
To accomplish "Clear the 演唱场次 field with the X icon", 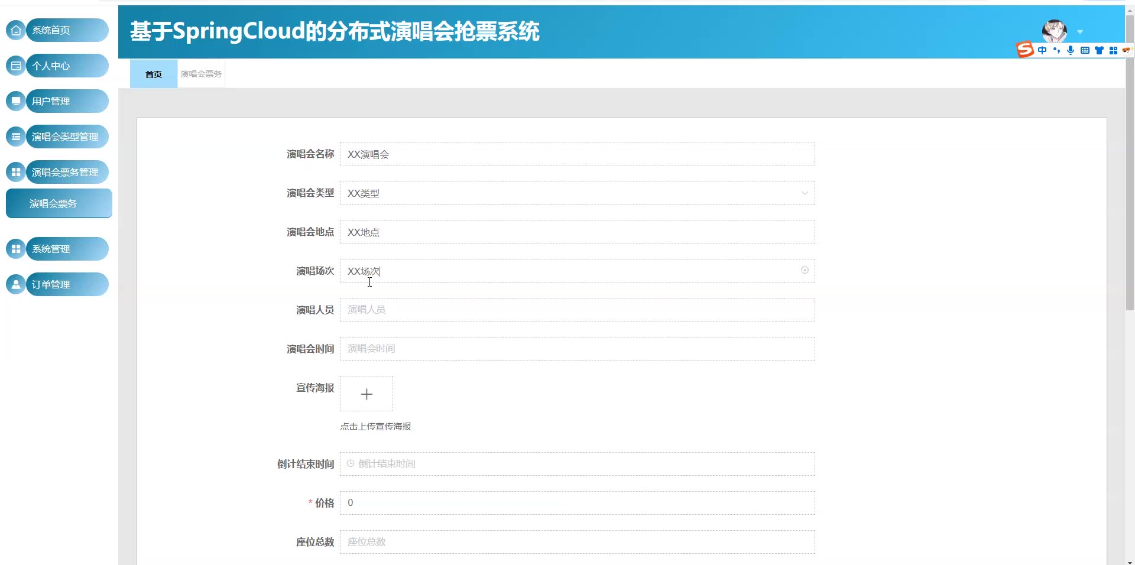I will click(805, 270).
